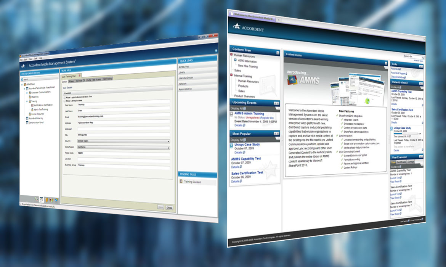Open the AMMS Admin Certification tree item icon

tap(32, 105)
